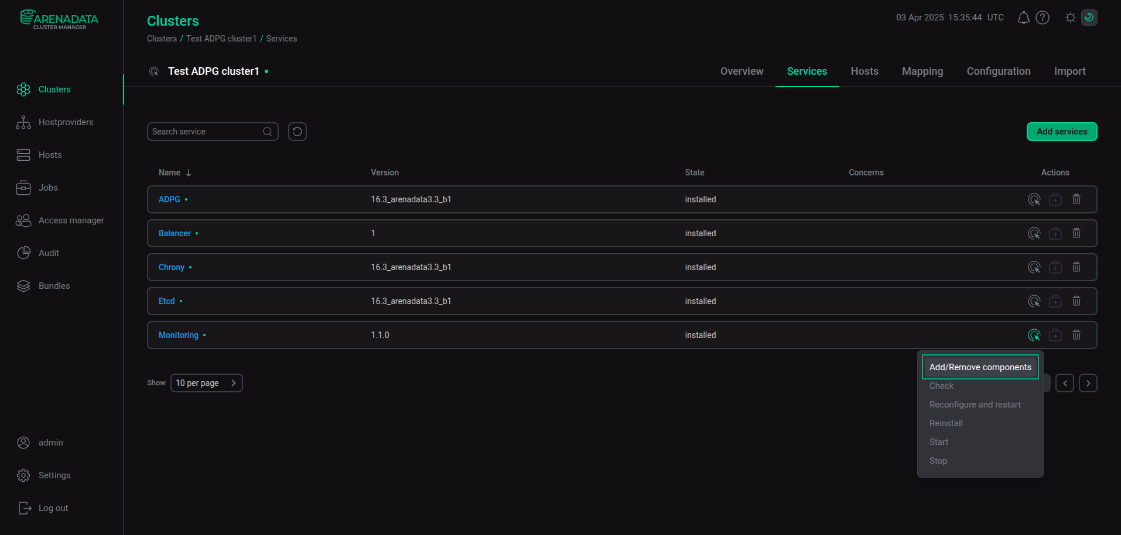Click maintenance mode icon for Chrony service
The image size is (1121, 535).
coord(1055,267)
